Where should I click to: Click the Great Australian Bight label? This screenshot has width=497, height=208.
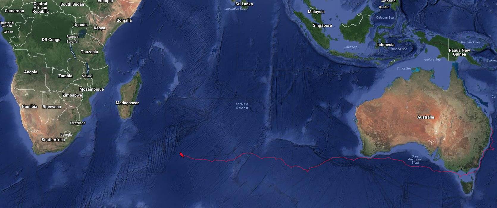coord(416,160)
